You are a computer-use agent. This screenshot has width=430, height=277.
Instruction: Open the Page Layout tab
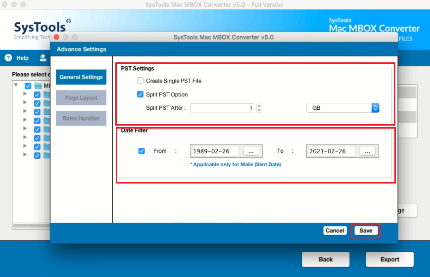(x=81, y=97)
